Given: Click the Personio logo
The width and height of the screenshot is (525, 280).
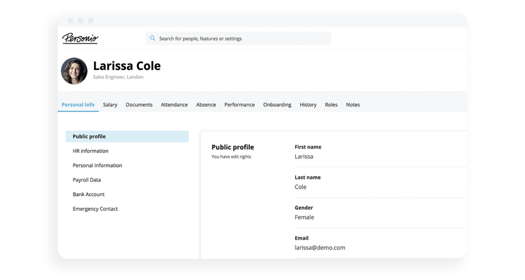Looking at the screenshot, I should pos(80,38).
